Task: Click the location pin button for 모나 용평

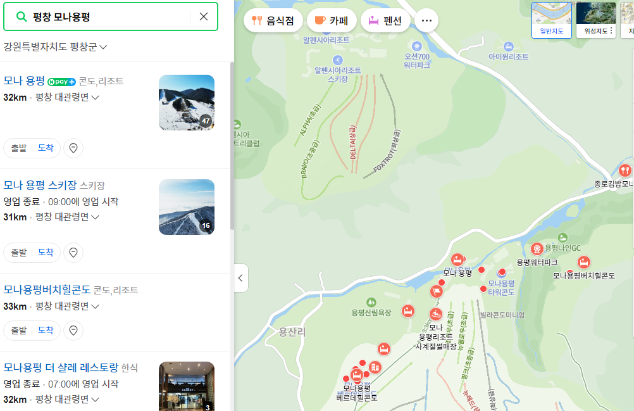Action: coord(73,148)
